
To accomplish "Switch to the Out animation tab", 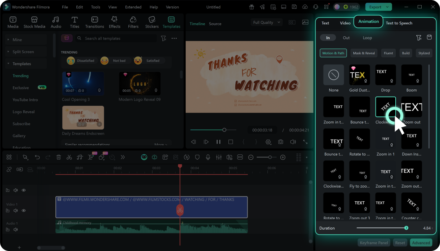I will [346, 37].
